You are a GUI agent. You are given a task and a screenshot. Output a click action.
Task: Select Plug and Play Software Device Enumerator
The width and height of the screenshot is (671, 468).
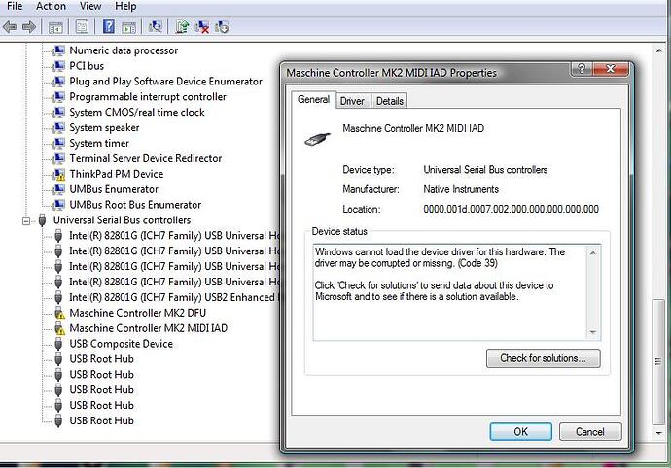tap(165, 82)
